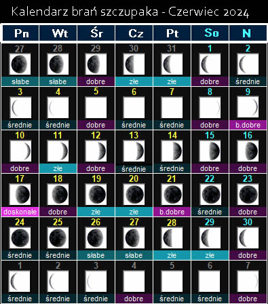Select the grey date number 31

[172, 48]
